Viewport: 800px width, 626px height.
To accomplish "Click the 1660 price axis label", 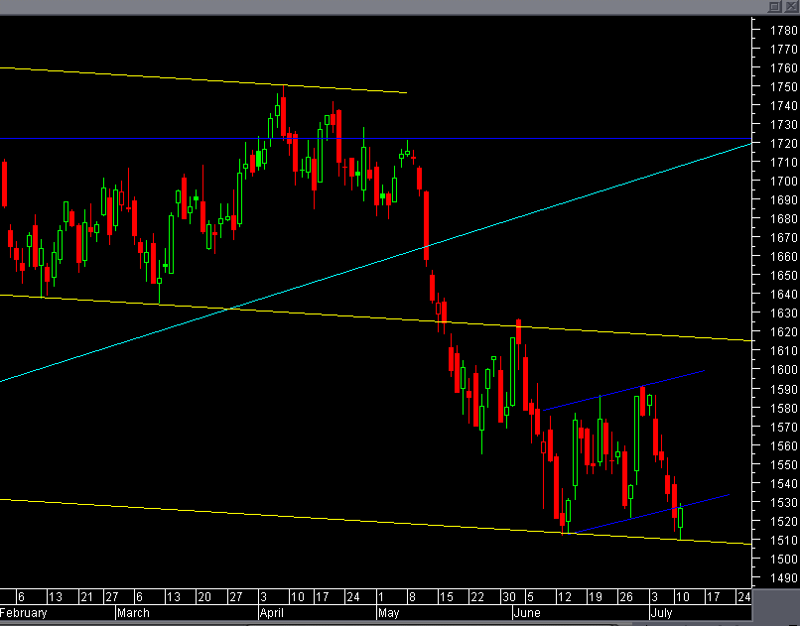I will [x=783, y=256].
